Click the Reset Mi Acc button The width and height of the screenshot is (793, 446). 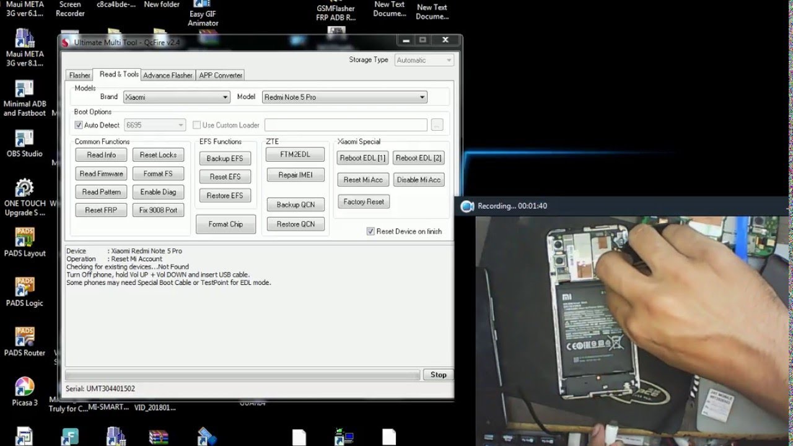[363, 180]
